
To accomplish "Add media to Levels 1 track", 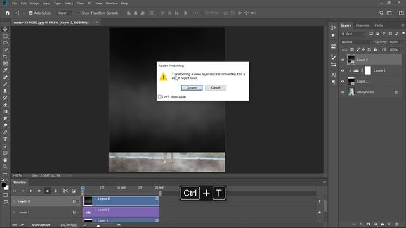I will 320,212.
